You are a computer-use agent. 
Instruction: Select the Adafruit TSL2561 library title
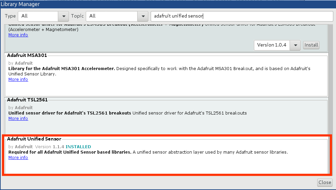click(27, 100)
